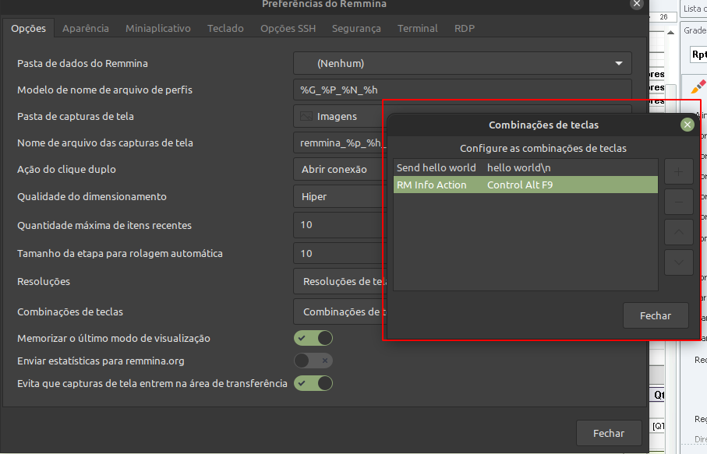Toggle the screenshot clipboard prevention switch

[x=313, y=383]
